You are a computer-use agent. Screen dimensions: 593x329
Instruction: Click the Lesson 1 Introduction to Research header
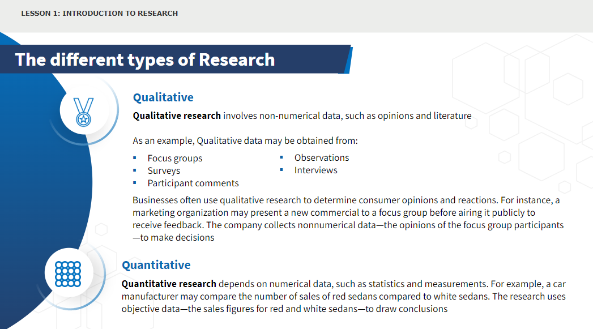coord(100,13)
